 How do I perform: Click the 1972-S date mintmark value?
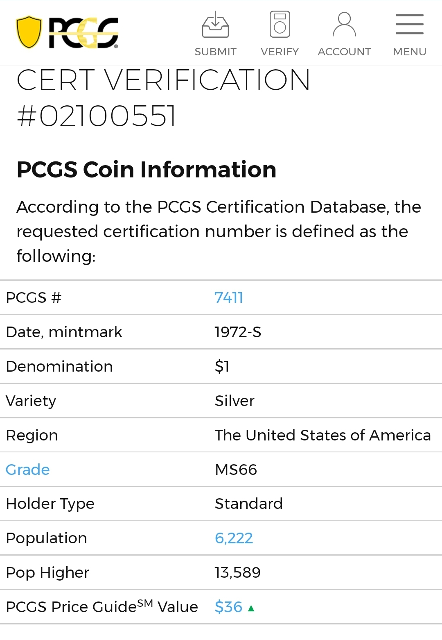coord(238,332)
